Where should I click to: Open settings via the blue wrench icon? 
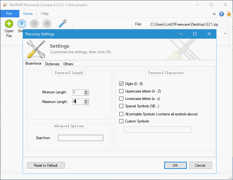pyautogui.click(x=63, y=24)
